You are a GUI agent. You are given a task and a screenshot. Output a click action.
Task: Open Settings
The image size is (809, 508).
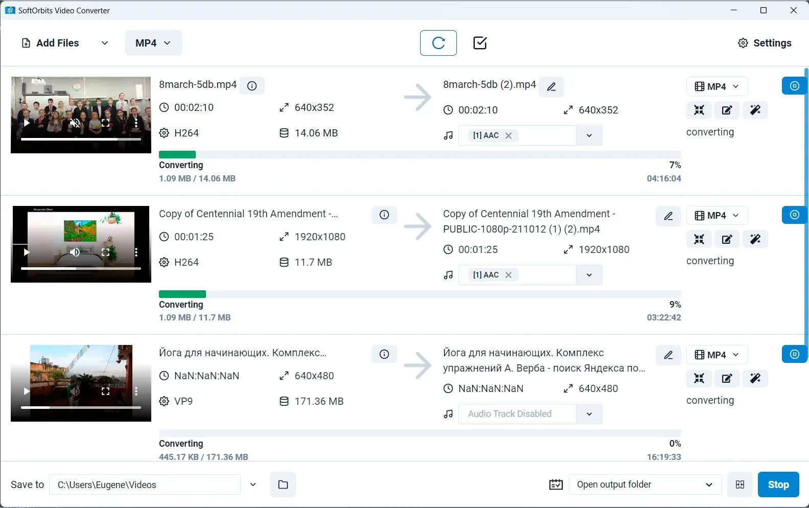point(765,43)
